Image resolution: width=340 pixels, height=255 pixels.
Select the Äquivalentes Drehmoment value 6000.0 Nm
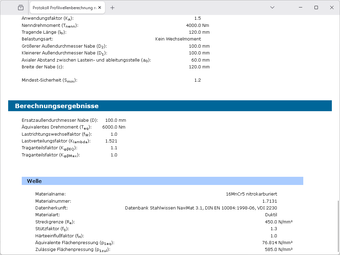[114, 127]
